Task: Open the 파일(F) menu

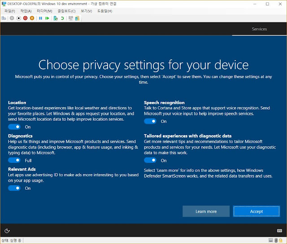Action: pyautogui.click(x=10, y=11)
